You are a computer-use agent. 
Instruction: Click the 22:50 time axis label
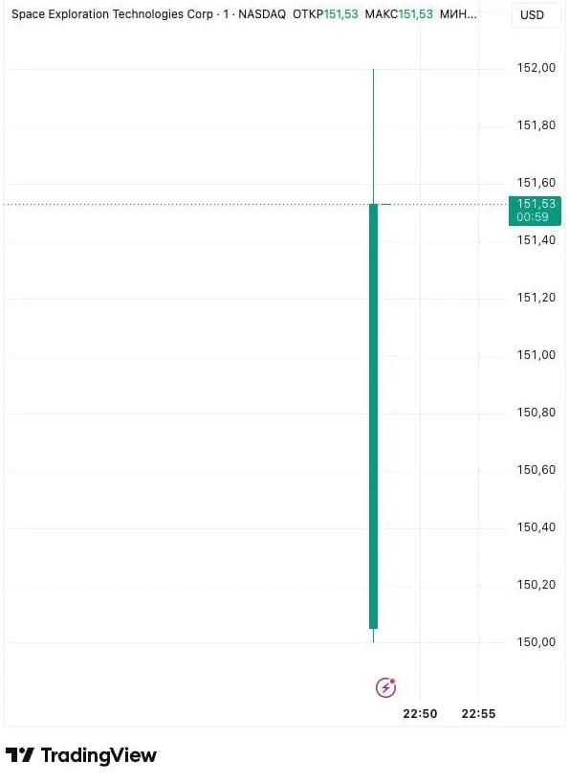click(x=420, y=713)
